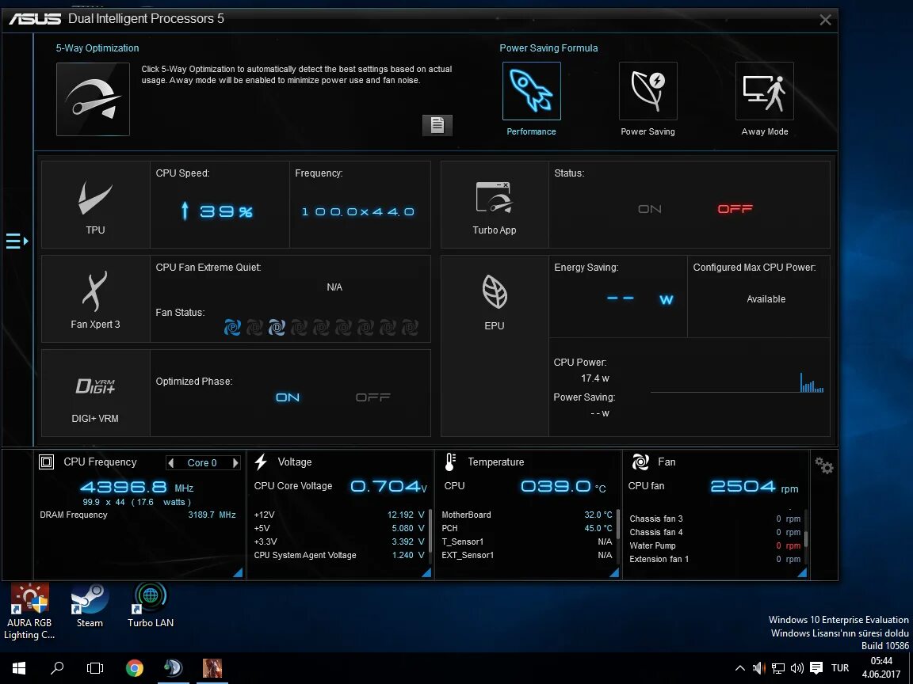Open the Turbo LAN desktop shortcut
913x684 pixels.
pos(151,606)
